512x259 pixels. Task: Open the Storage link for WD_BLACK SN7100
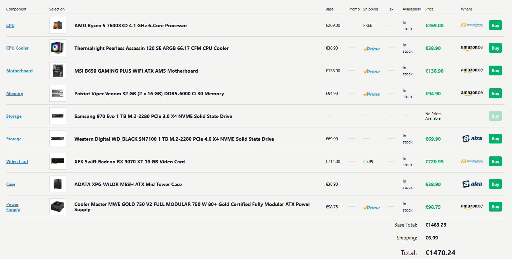pos(14,139)
